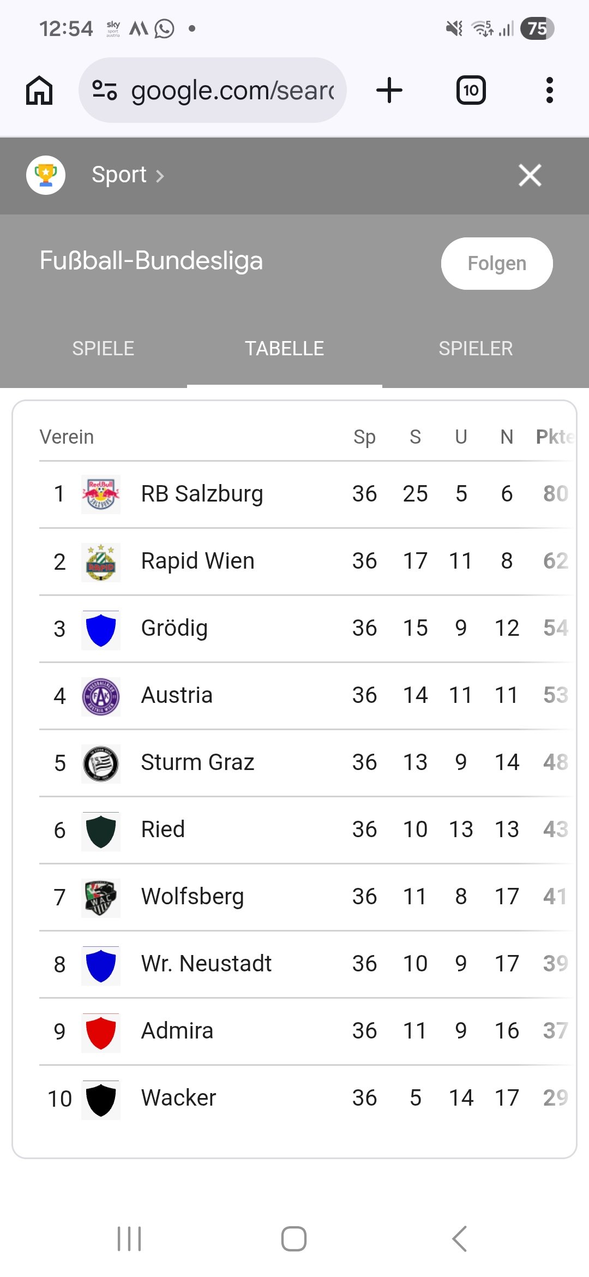This screenshot has height=1277, width=589.
Task: Tap the RB Salzburg club logo
Action: pos(101,494)
